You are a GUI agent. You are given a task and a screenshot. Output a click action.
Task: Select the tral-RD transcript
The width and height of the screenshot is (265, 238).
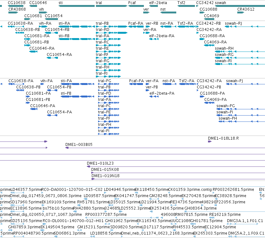pyautogui.click(x=111, y=33)
